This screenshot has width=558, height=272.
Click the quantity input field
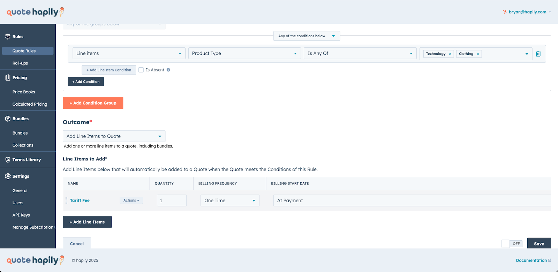pyautogui.click(x=172, y=201)
